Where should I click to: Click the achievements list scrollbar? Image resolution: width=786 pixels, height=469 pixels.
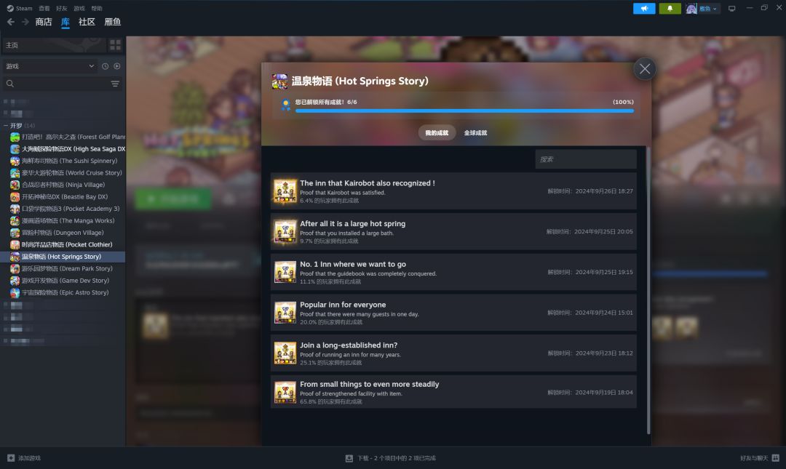[648, 291]
